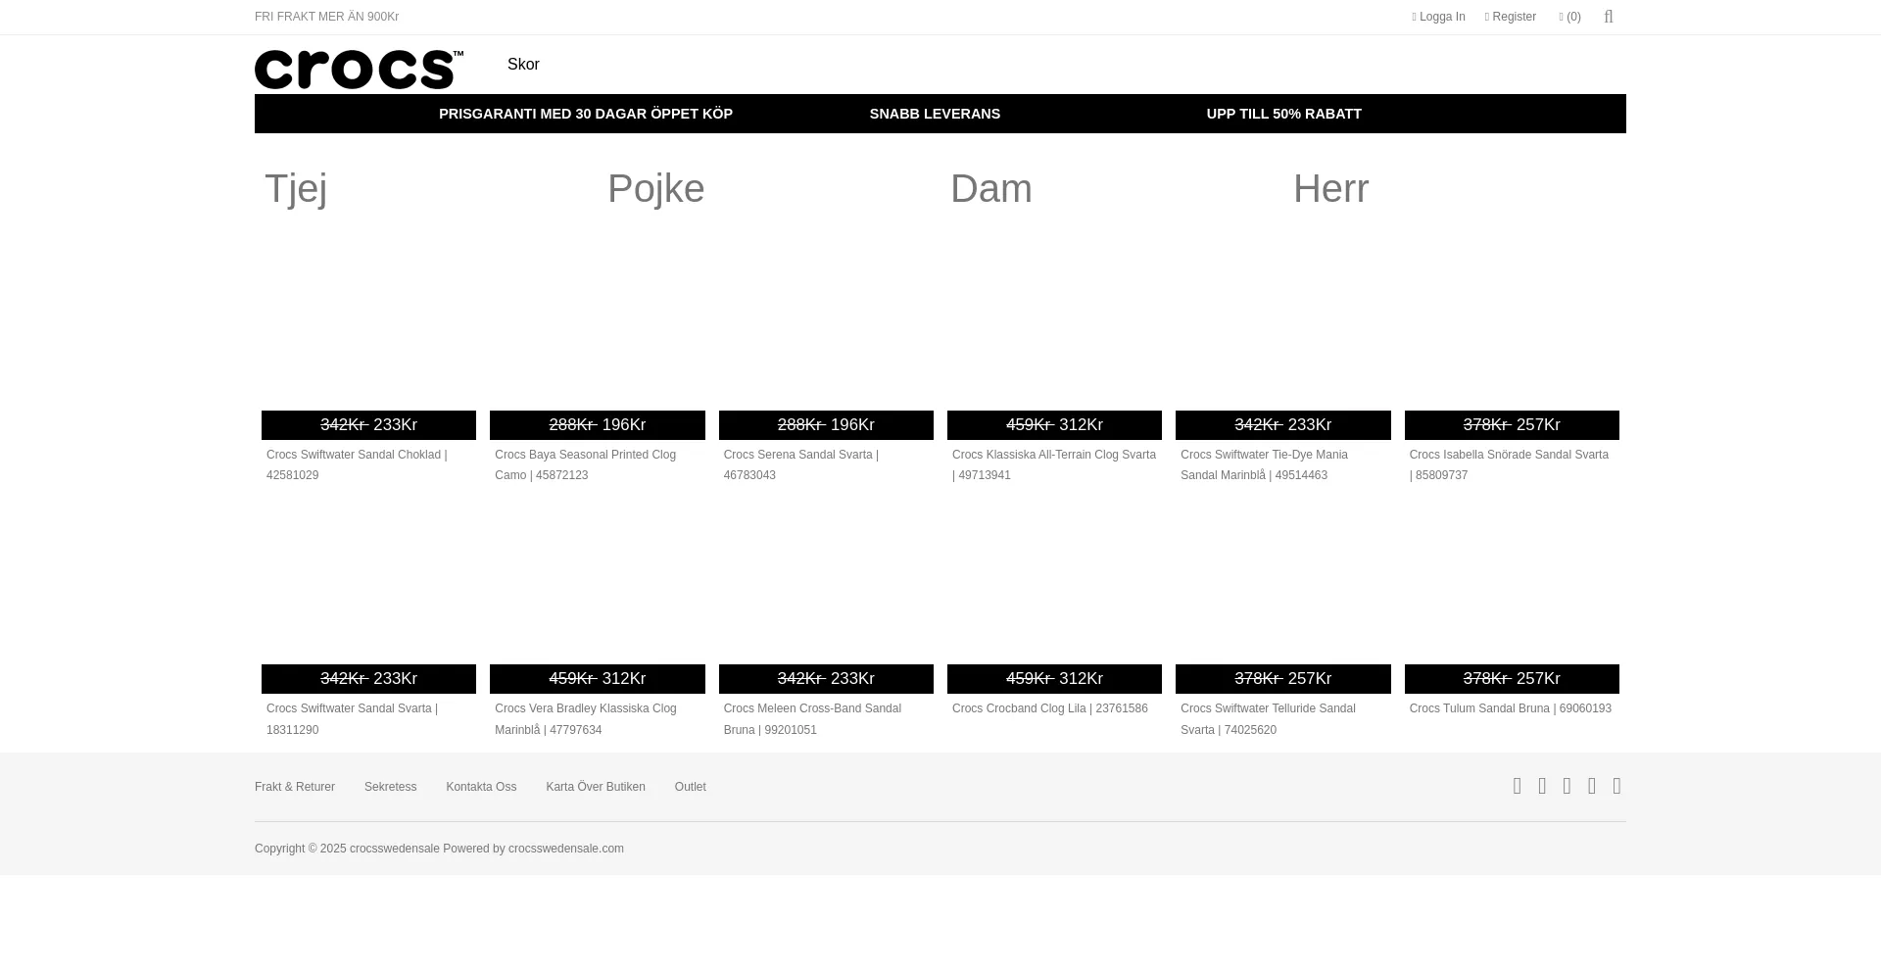
Task: Click price bar above Crocband Clog Lila
Action: [1054, 679]
